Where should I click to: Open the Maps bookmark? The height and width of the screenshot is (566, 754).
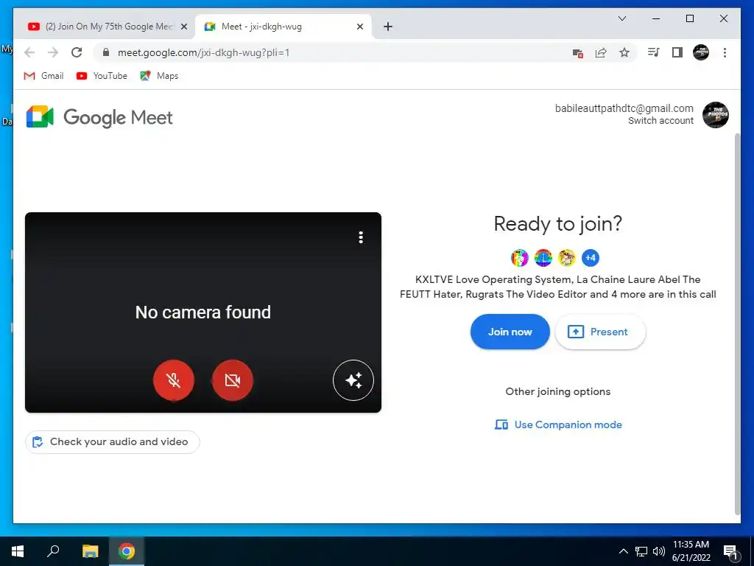(x=159, y=76)
